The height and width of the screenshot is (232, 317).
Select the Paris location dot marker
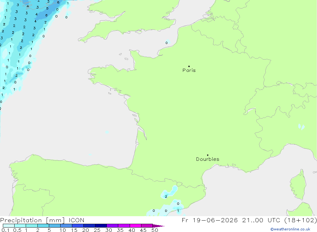point(189,66)
